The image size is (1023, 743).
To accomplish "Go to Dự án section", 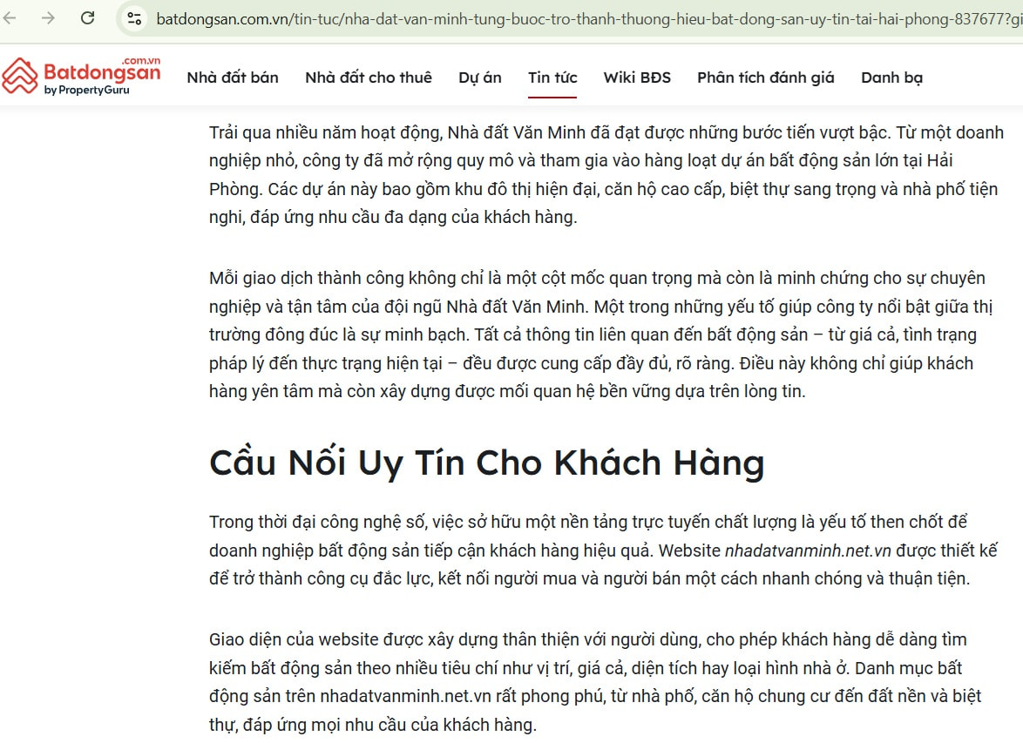I will [480, 78].
